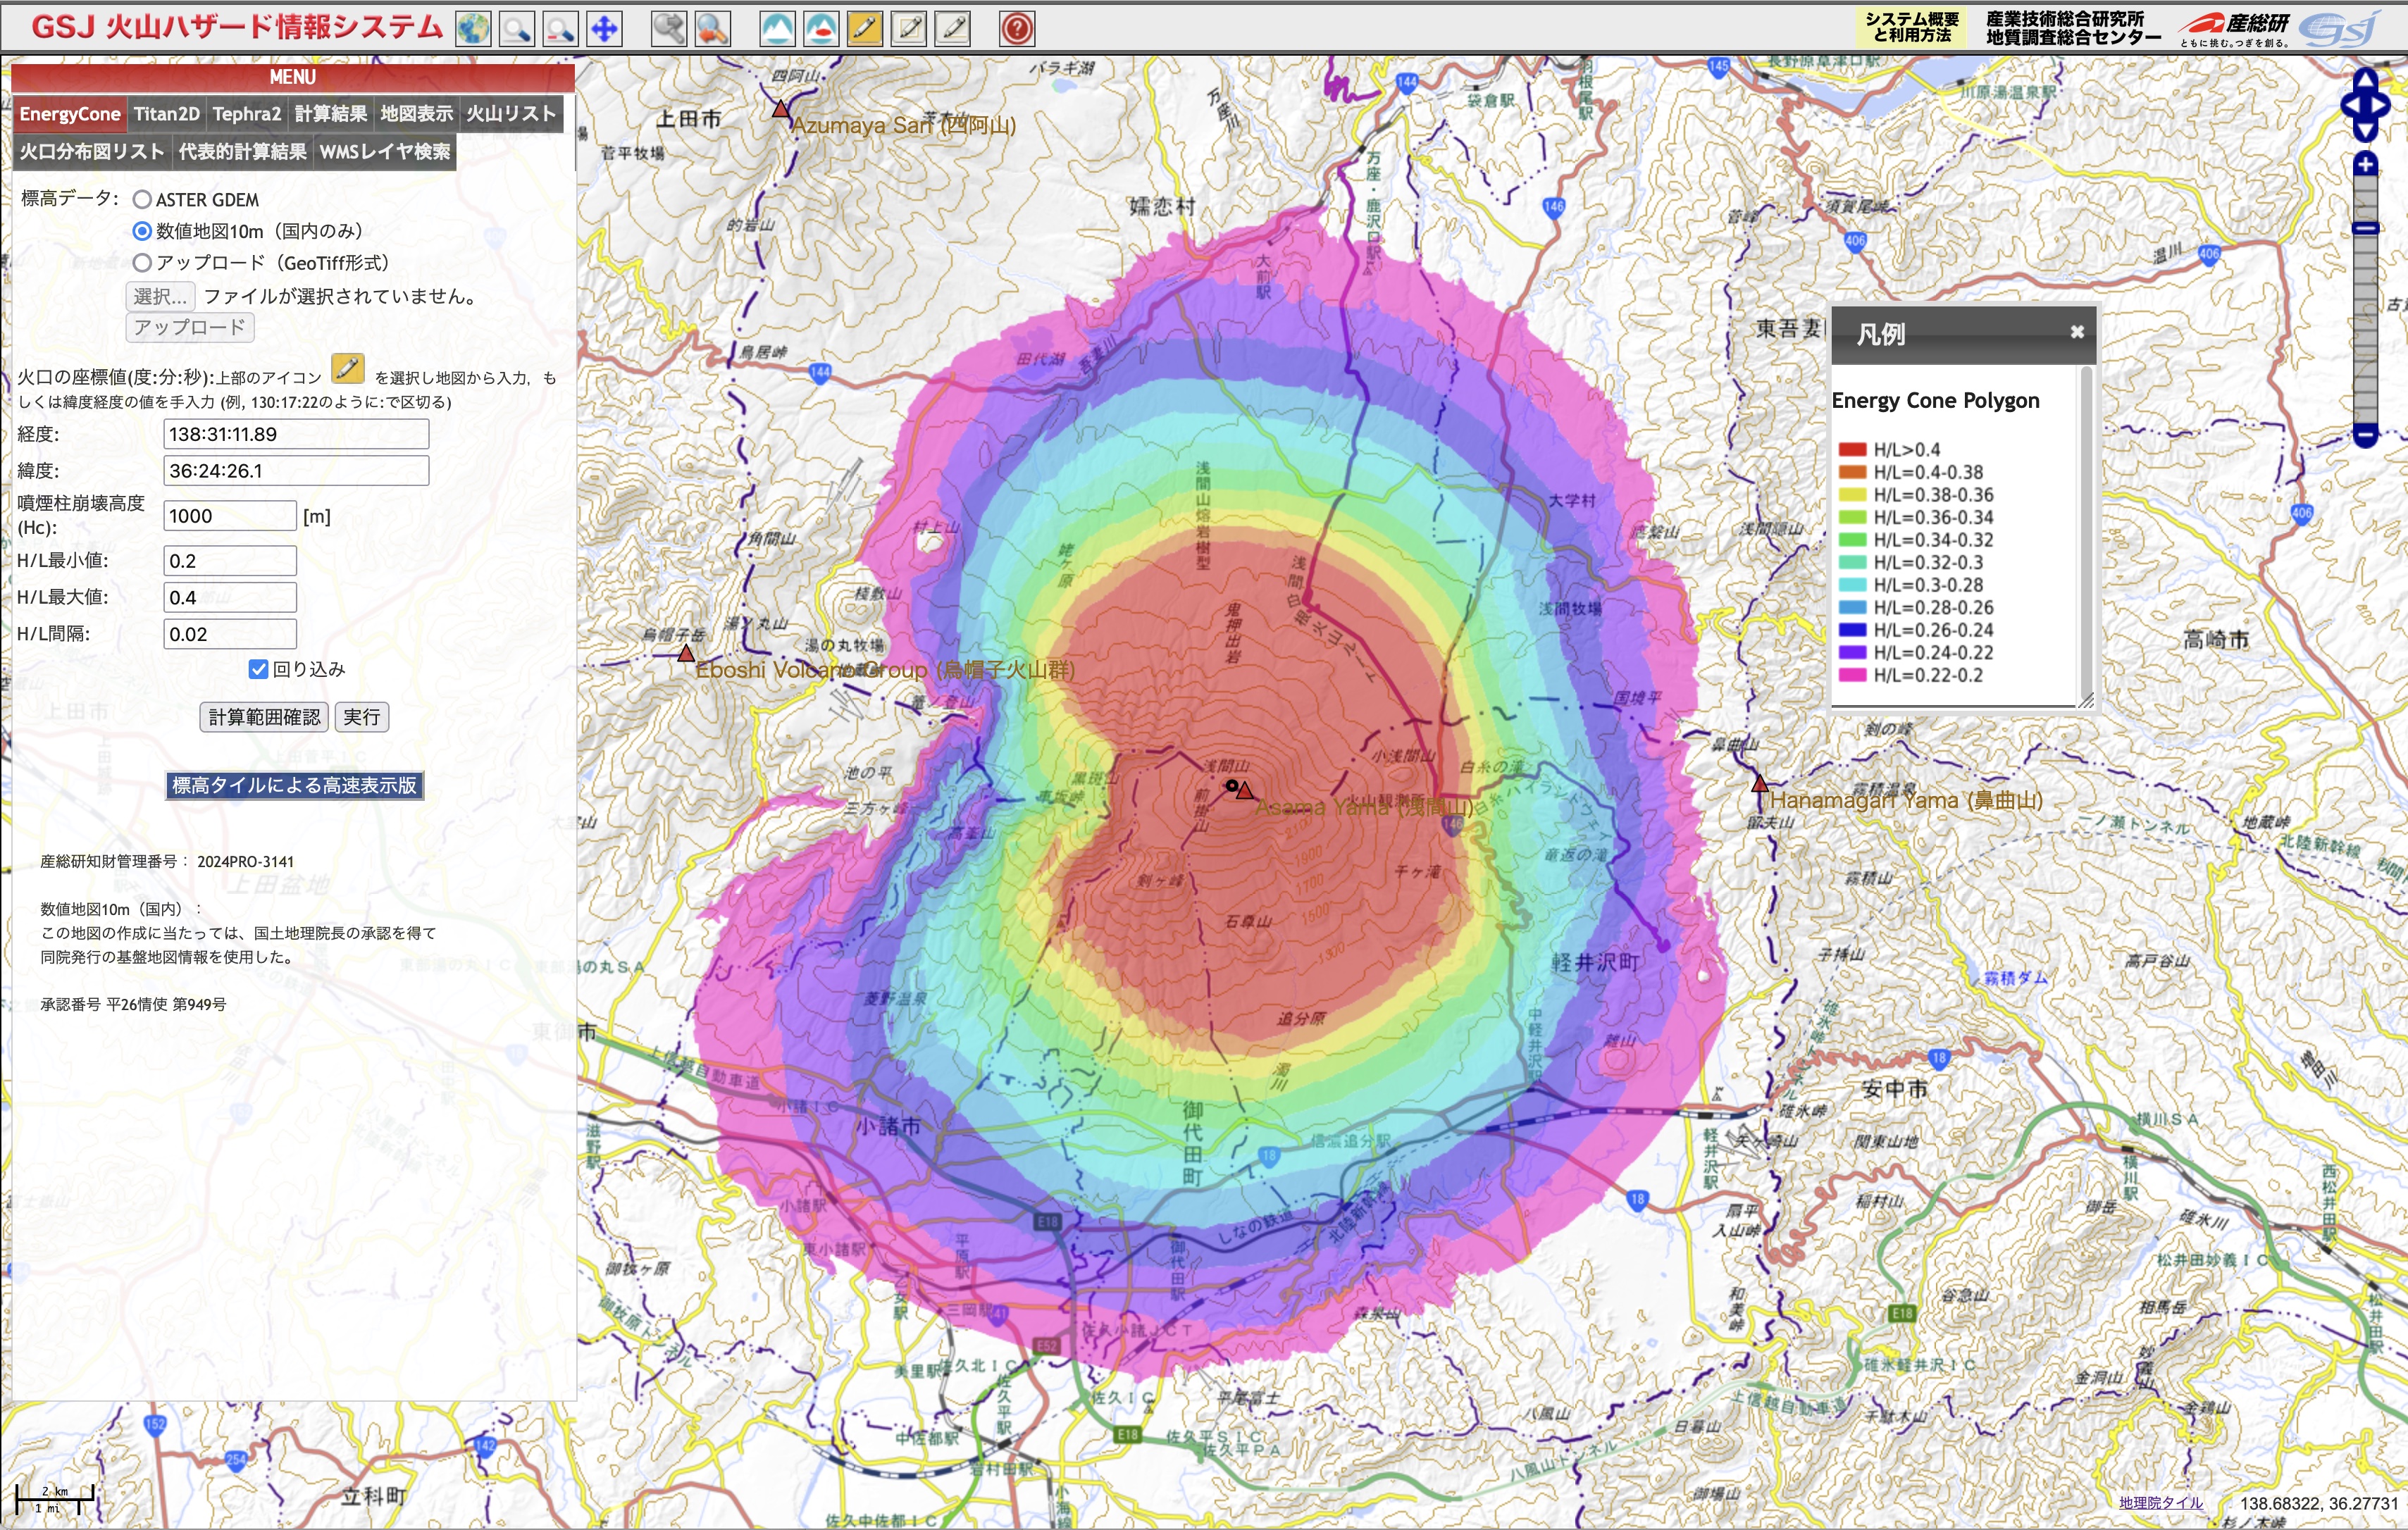
Task: Pan the map down with the arrow control
Action: 2365,129
